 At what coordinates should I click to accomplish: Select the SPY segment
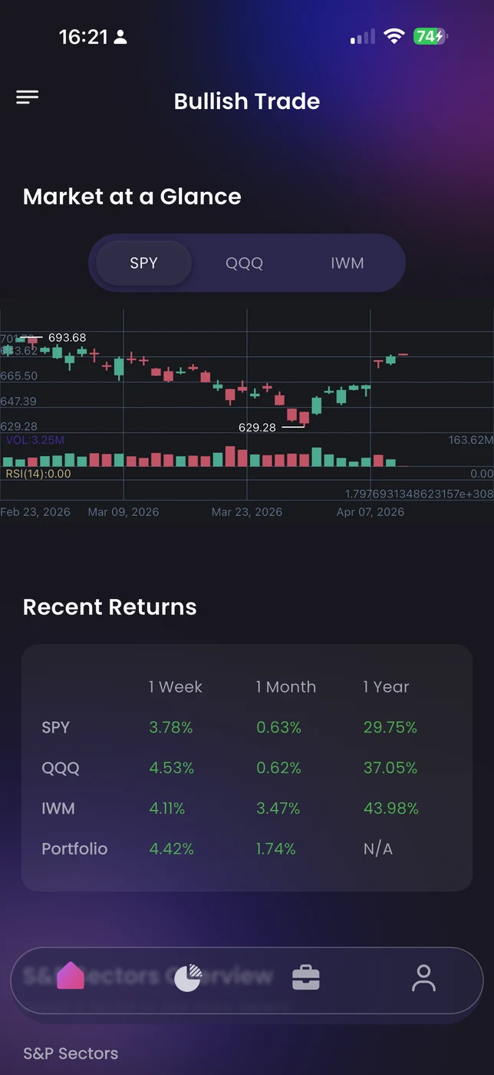pos(143,263)
